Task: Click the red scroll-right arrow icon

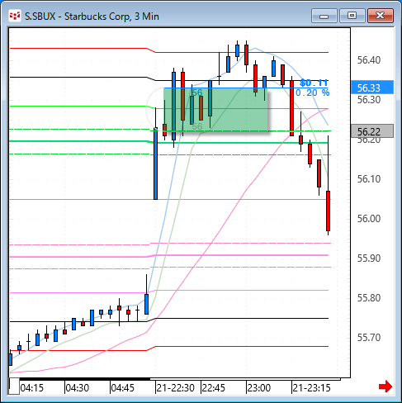Action: (385, 386)
